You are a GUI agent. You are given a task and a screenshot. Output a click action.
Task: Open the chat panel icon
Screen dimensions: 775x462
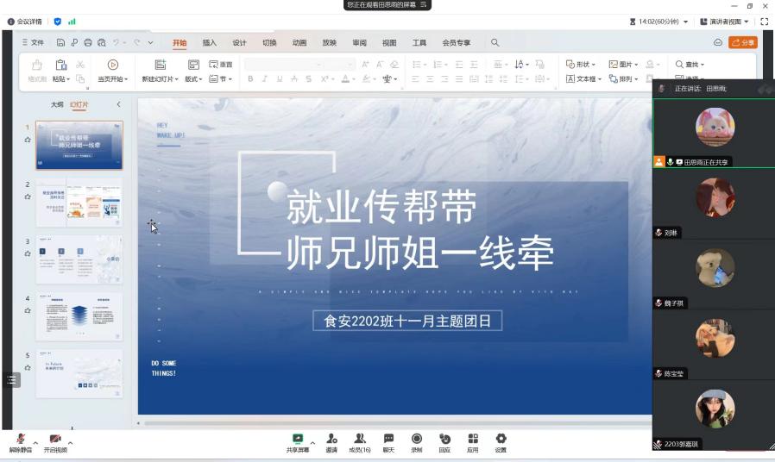[388, 440]
